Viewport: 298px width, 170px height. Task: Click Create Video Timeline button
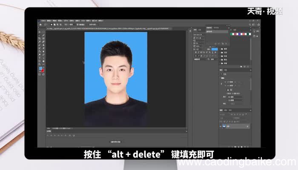pos(115,142)
